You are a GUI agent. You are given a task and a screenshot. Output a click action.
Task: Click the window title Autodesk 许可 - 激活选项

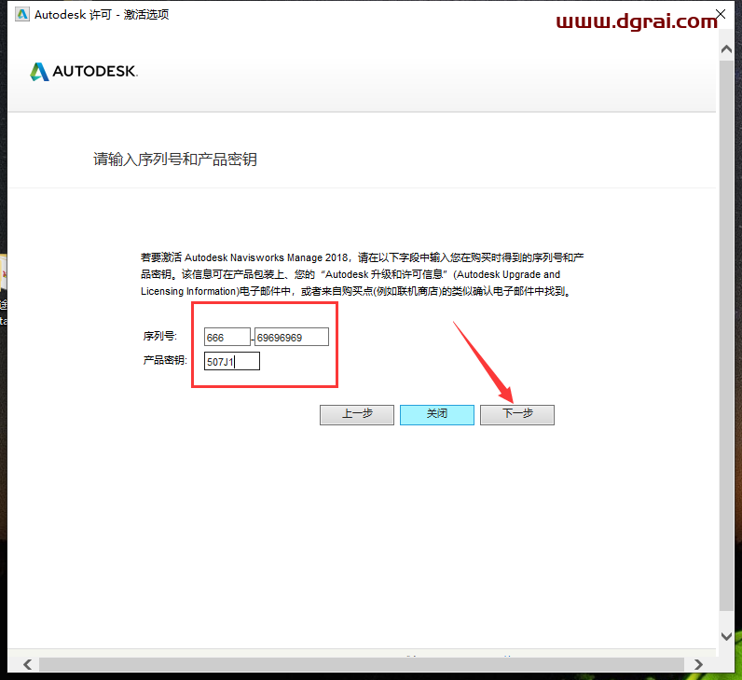[x=102, y=15]
